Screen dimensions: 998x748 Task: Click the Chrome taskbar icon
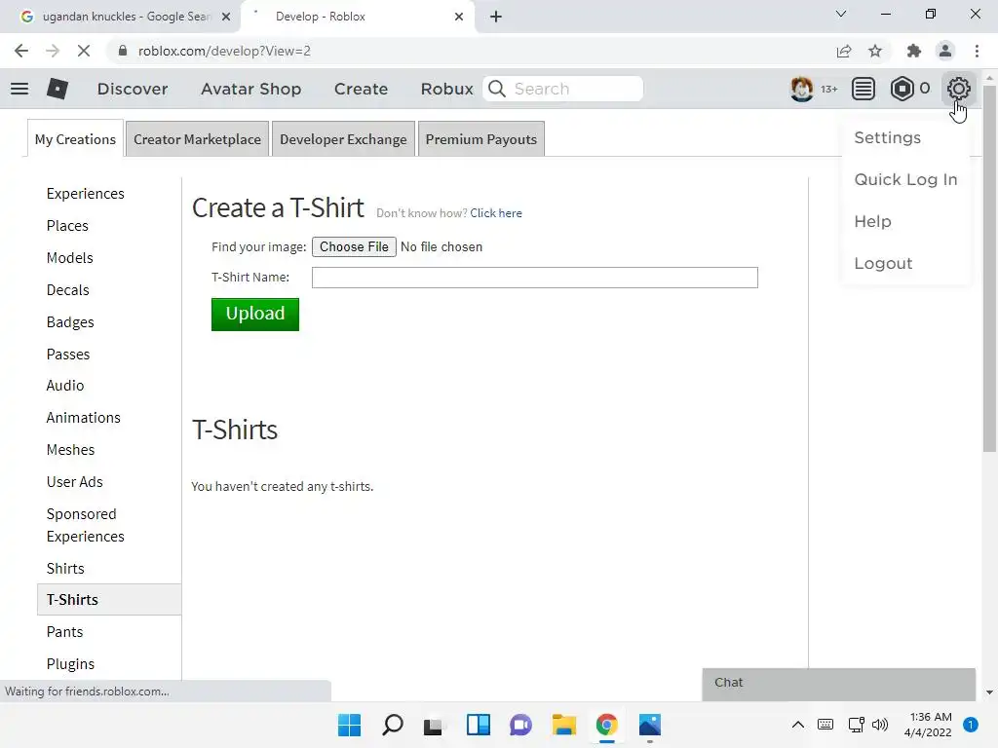606,725
